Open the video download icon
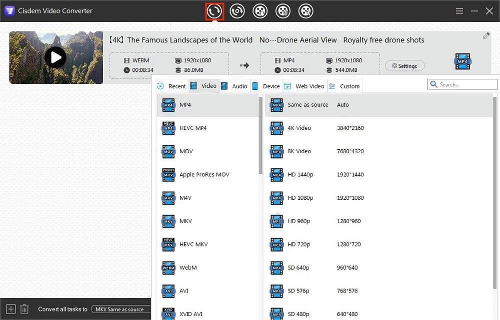Viewport: 500px width, 320px height. (260, 11)
